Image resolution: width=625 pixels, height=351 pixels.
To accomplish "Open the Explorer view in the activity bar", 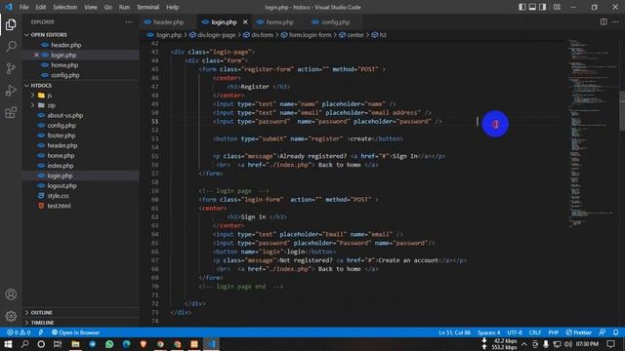I will point(11,24).
